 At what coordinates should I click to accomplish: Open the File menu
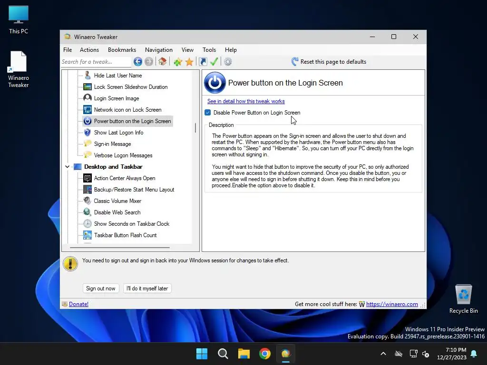[x=68, y=49]
